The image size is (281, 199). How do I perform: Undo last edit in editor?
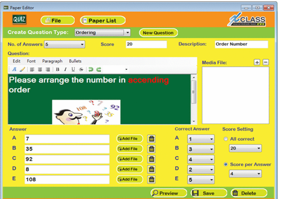point(91,69)
